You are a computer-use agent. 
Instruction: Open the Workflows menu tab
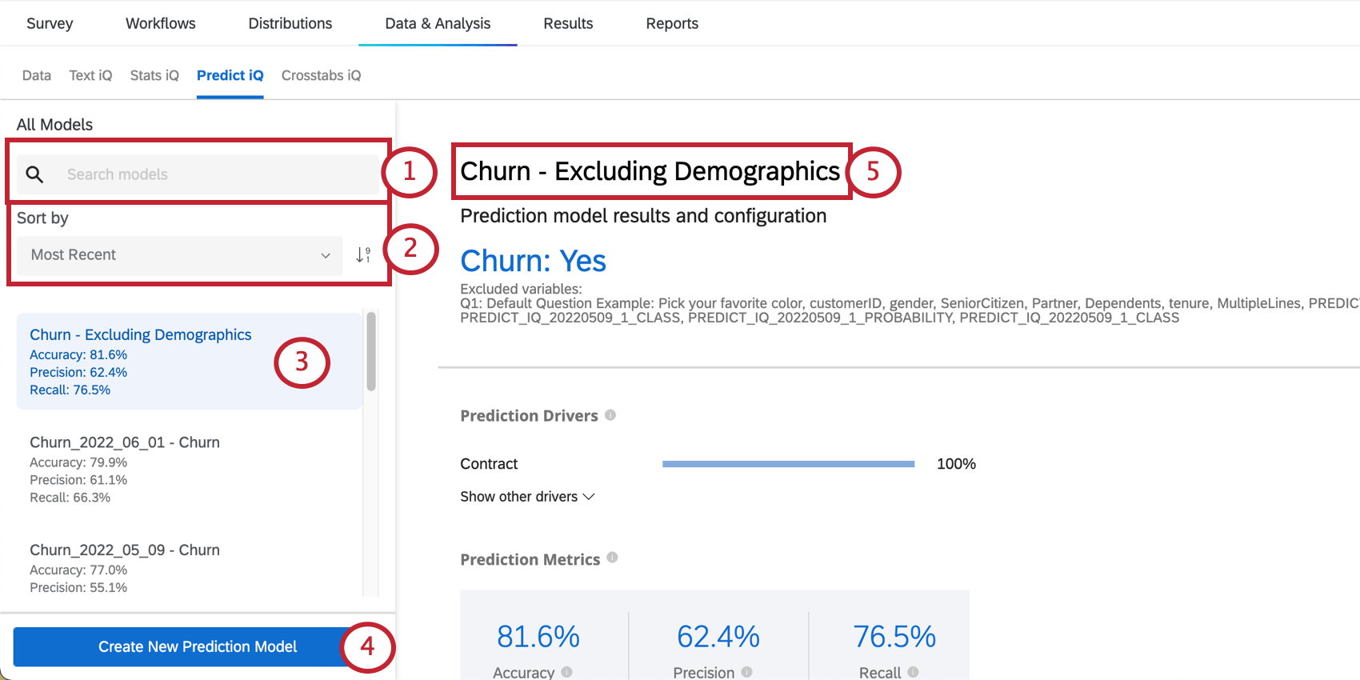(160, 24)
